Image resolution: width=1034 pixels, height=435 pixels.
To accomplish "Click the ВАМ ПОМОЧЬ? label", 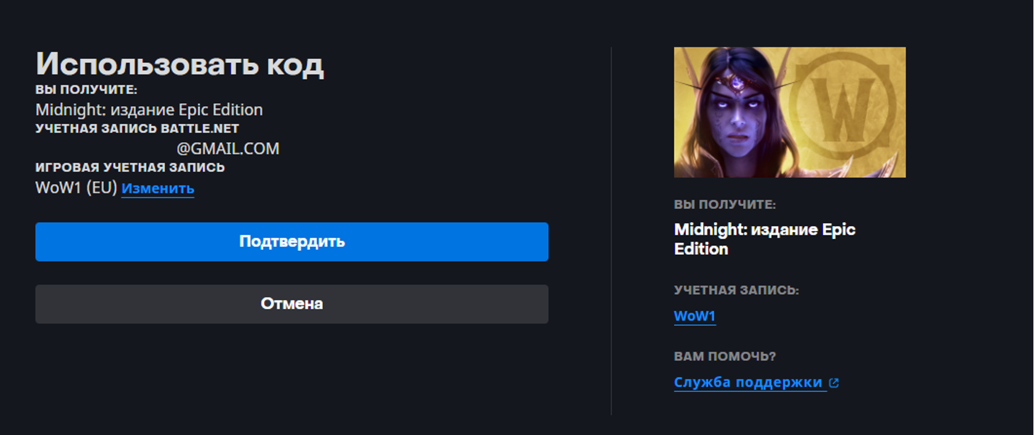I will click(725, 356).
